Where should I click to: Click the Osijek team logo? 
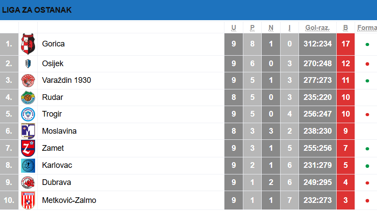(x=28, y=64)
